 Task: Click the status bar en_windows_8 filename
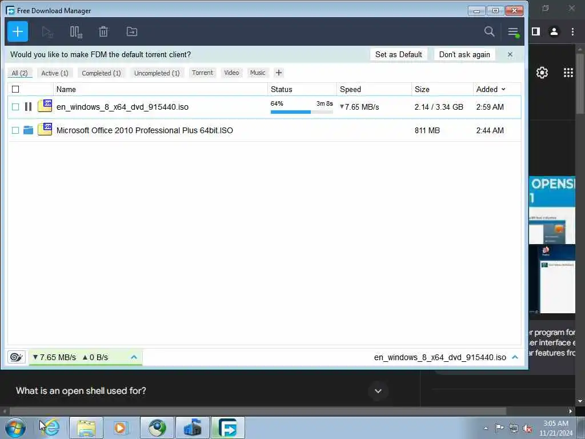[x=440, y=357]
